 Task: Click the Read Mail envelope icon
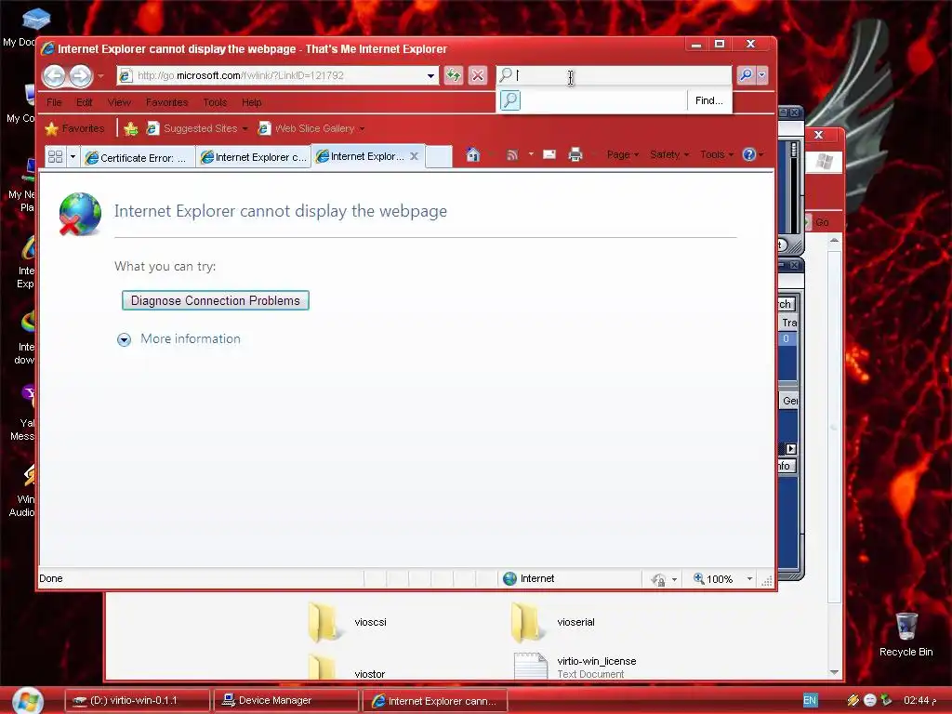click(549, 154)
